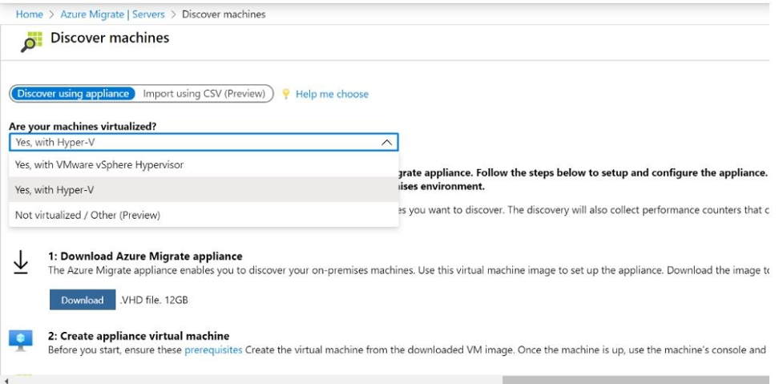This screenshot has width=783, height=384.
Task: Open the prerequisites link
Action: tap(213, 350)
